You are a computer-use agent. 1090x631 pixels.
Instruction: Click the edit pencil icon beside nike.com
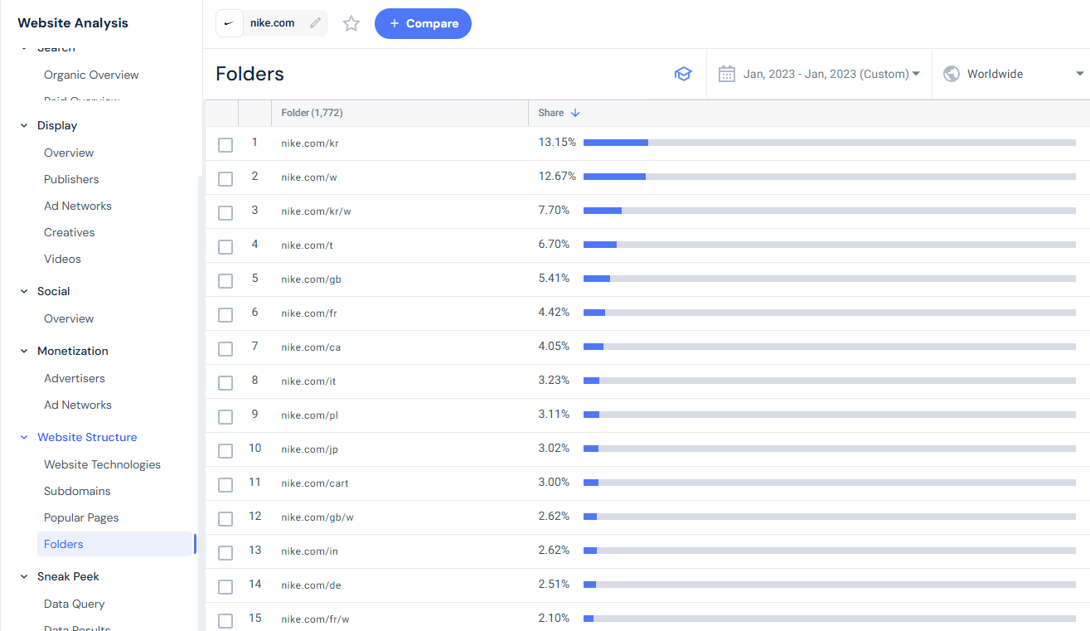click(x=315, y=23)
